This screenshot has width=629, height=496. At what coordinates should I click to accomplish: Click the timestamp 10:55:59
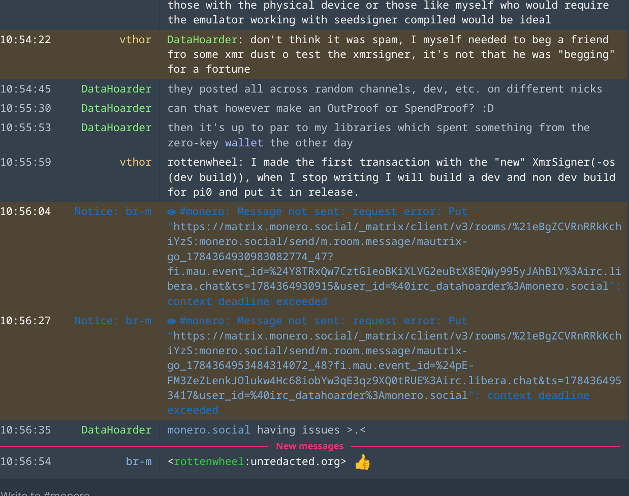25,162
